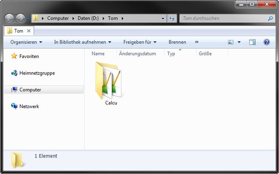The image size is (279, 174).
Task: Open the view options dropdown arrow
Action: coord(239,42)
